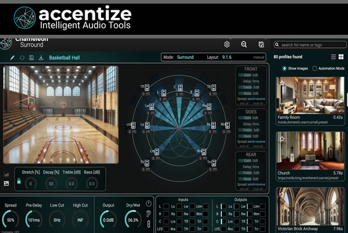Select the Trl top rear left speaker

pos(147,163)
